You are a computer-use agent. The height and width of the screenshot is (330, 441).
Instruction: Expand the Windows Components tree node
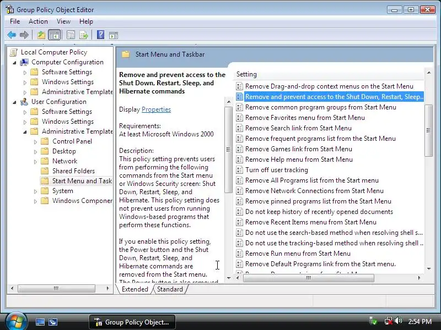pyautogui.click(x=35, y=201)
